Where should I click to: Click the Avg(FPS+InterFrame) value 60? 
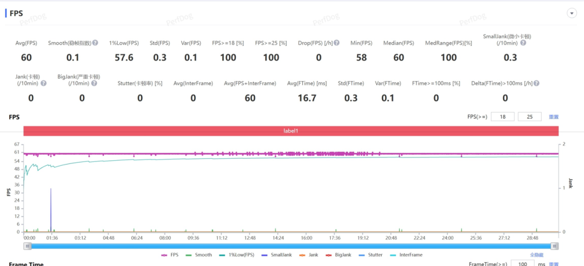click(x=250, y=98)
